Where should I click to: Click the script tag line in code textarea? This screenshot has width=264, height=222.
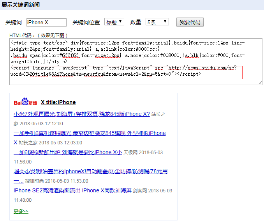123,71
